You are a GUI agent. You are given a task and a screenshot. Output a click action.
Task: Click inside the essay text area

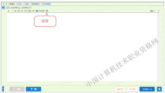click(x=82, y=47)
